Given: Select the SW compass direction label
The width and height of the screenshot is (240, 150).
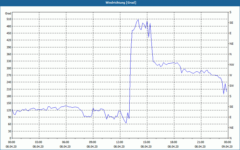Looking at the screenshot, I should (x=232, y=86).
